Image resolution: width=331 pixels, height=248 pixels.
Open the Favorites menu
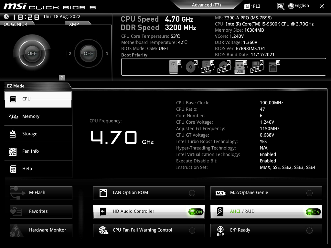point(41,212)
